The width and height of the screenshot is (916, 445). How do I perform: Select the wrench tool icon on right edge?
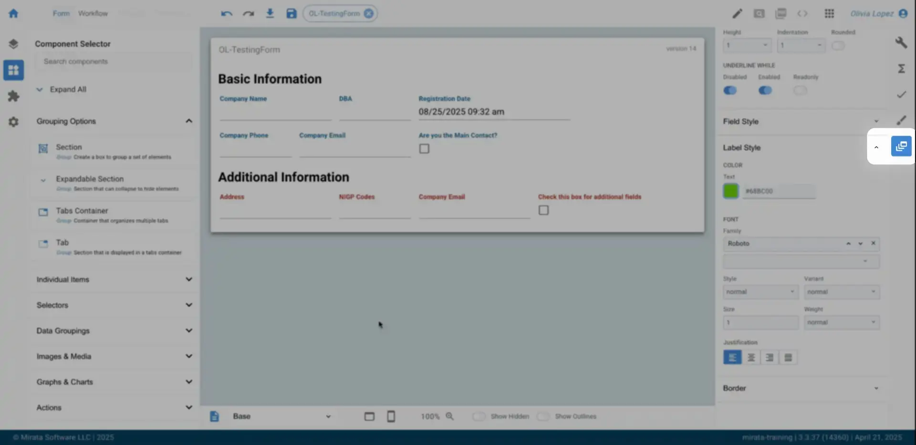pyautogui.click(x=902, y=42)
